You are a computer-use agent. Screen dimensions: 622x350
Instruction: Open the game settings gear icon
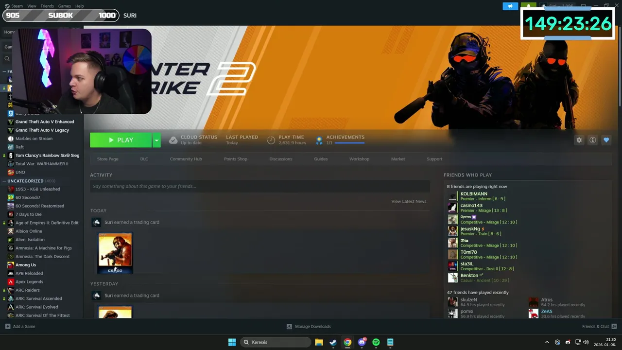(579, 140)
